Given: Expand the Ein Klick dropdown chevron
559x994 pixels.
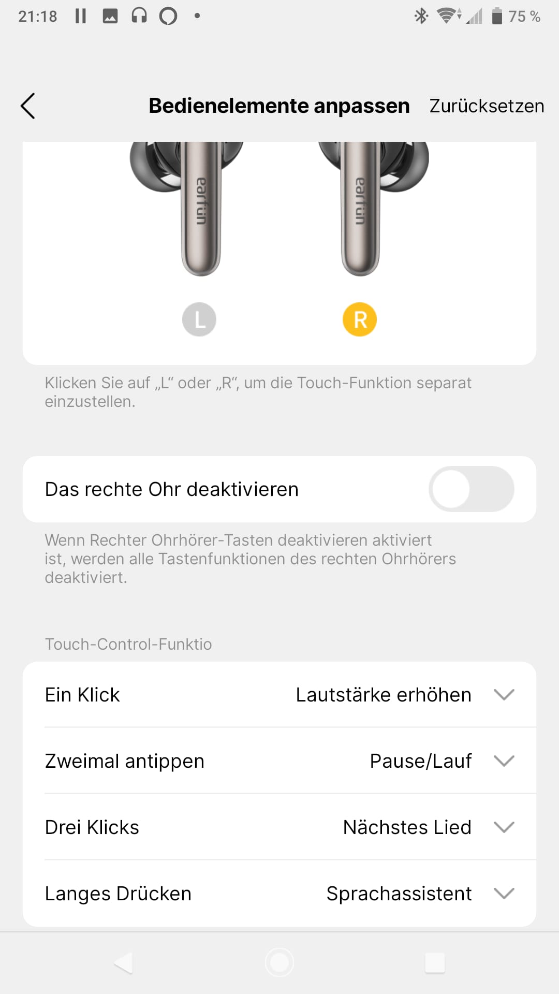Looking at the screenshot, I should coord(504,695).
